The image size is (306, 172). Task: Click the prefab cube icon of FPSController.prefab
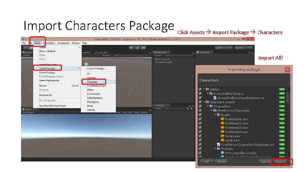coord(222,153)
